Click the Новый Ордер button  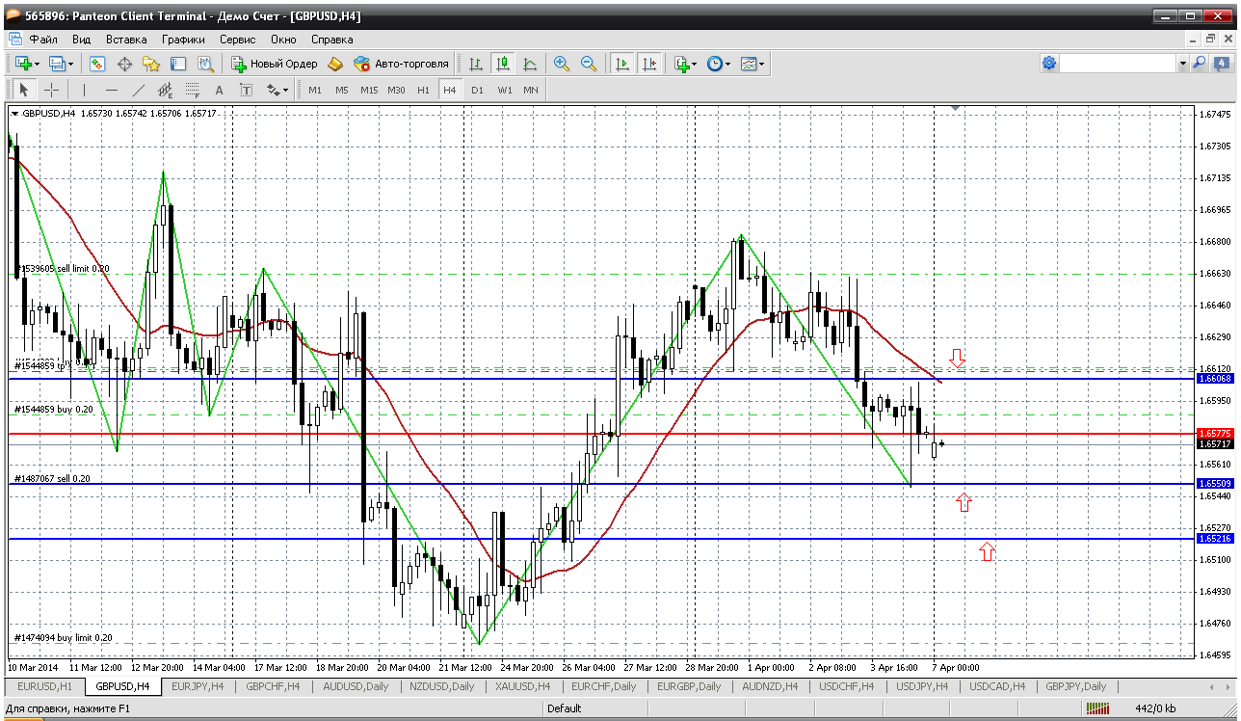point(275,64)
